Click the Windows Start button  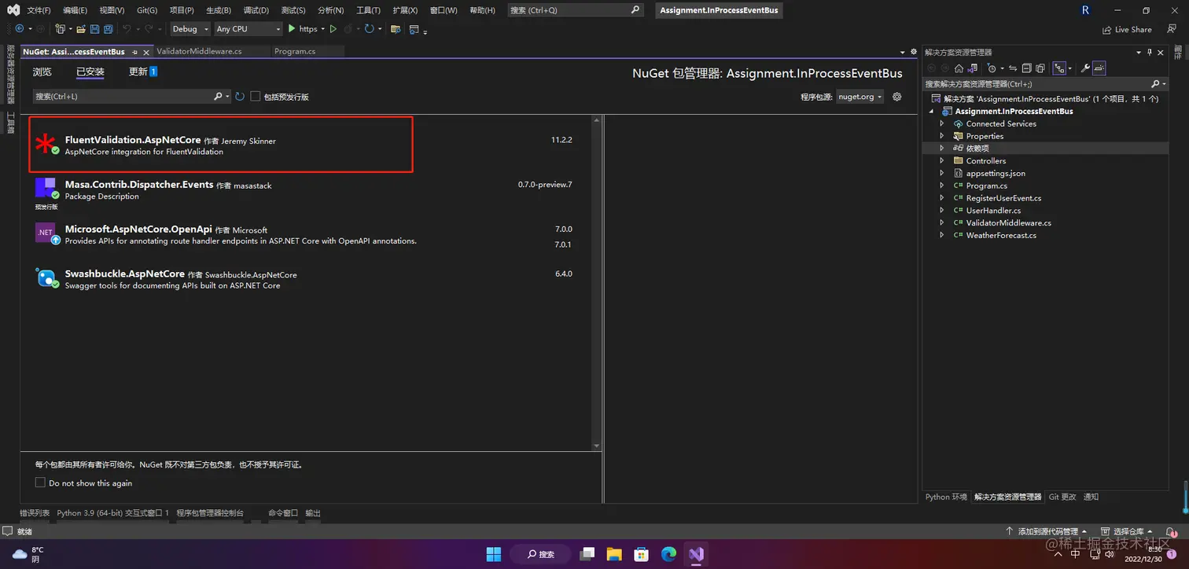[x=493, y=554]
